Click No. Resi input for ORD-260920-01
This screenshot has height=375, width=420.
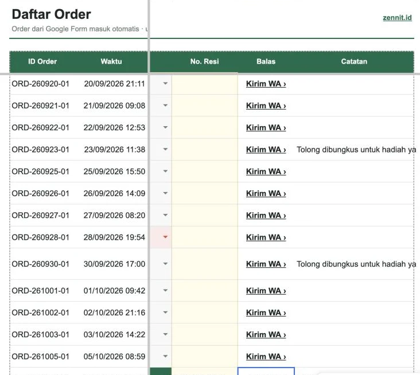205,84
